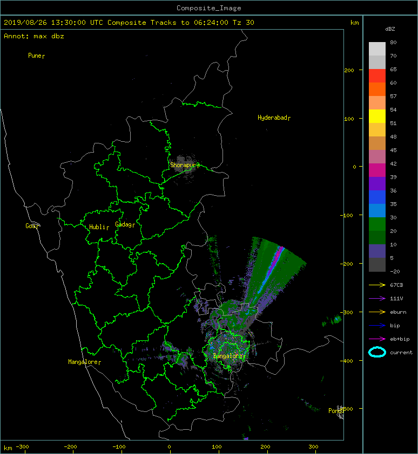Screen dimensions: 418x454
Task: Click the blue bip arrow legend
Action: point(377,326)
